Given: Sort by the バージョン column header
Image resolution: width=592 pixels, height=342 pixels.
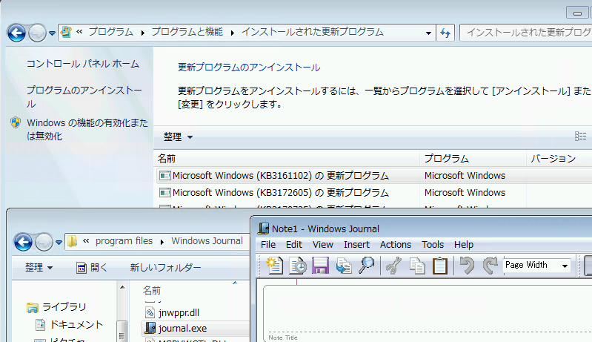Looking at the screenshot, I should click(559, 158).
